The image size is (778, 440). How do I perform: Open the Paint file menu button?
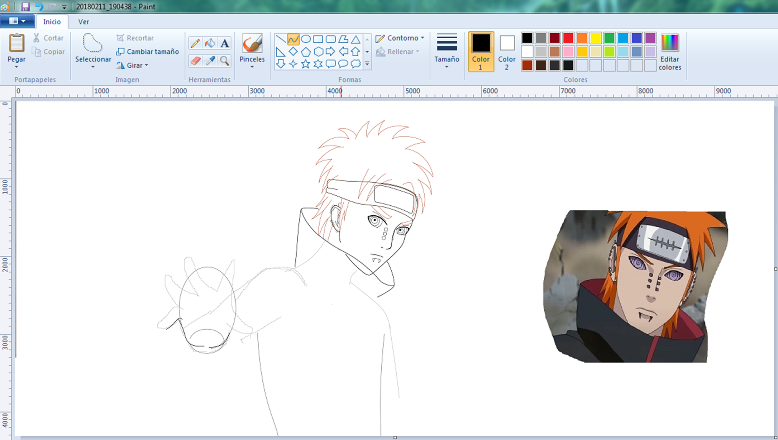[x=17, y=21]
